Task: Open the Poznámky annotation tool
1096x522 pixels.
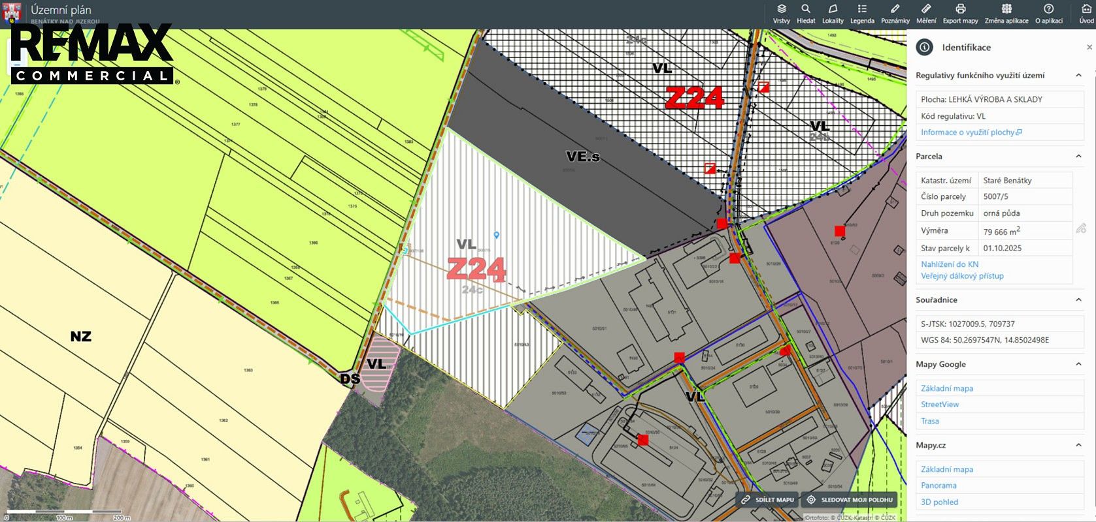Action: (x=895, y=14)
